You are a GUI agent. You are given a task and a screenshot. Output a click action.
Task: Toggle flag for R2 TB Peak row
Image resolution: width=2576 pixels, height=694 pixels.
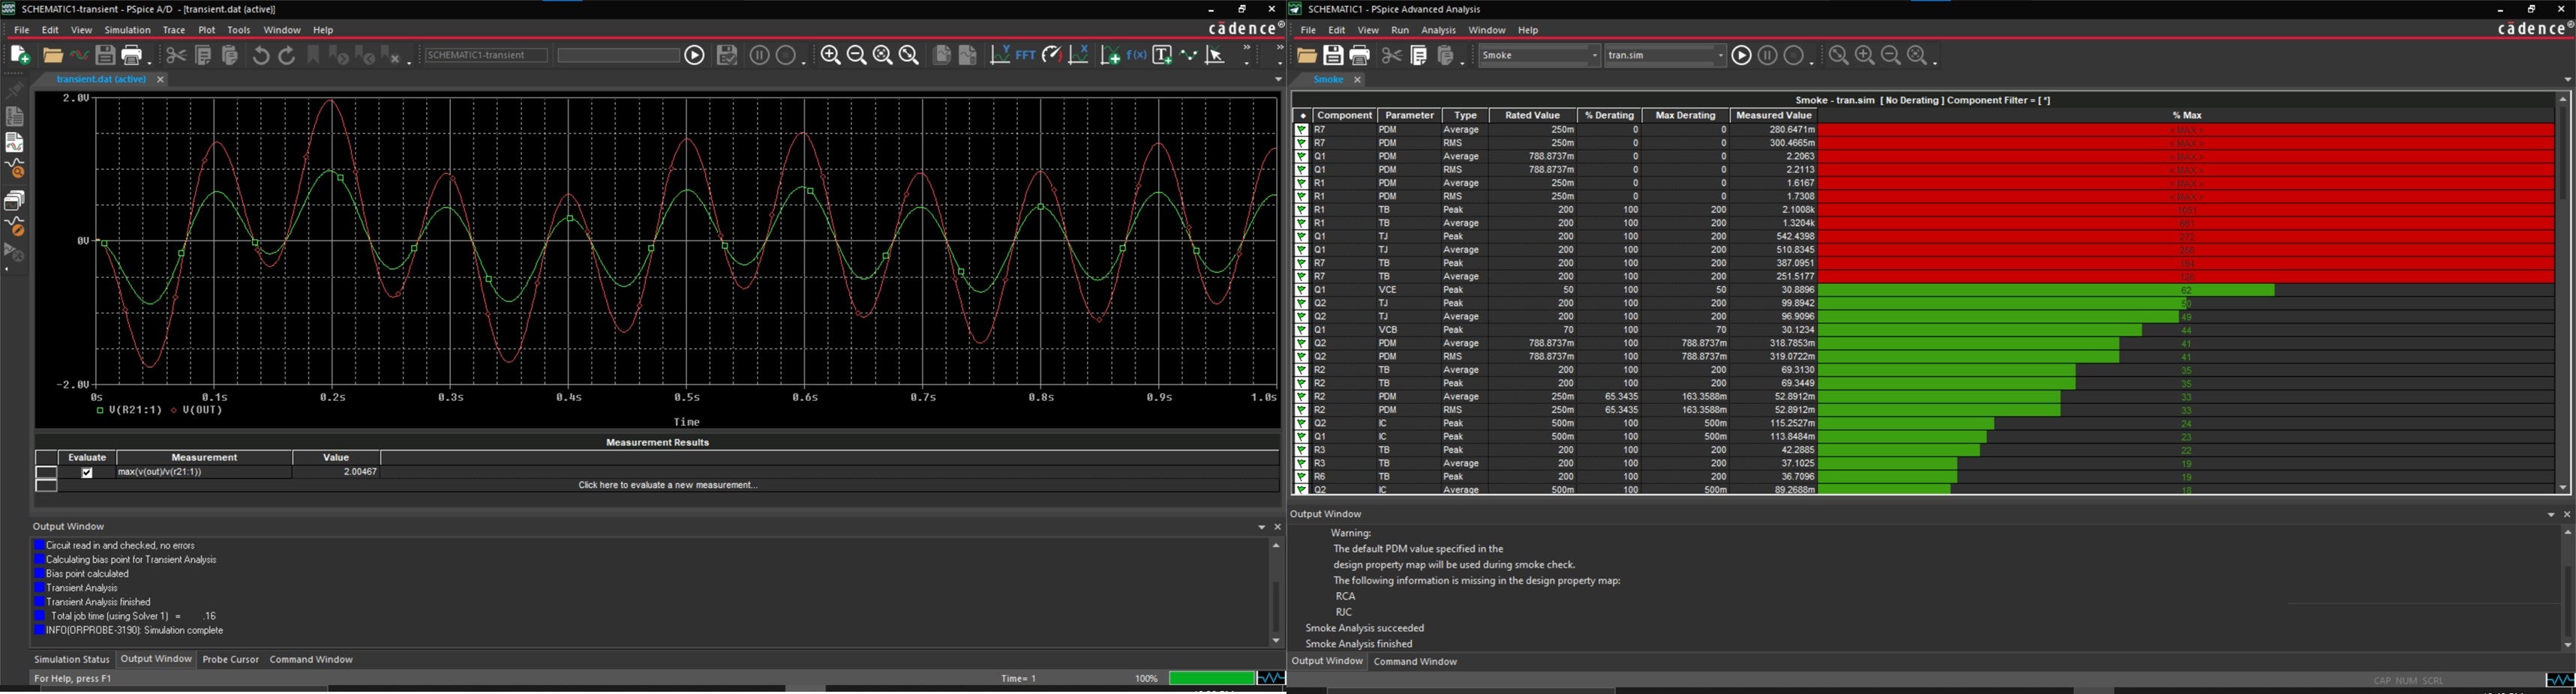pos(1301,384)
